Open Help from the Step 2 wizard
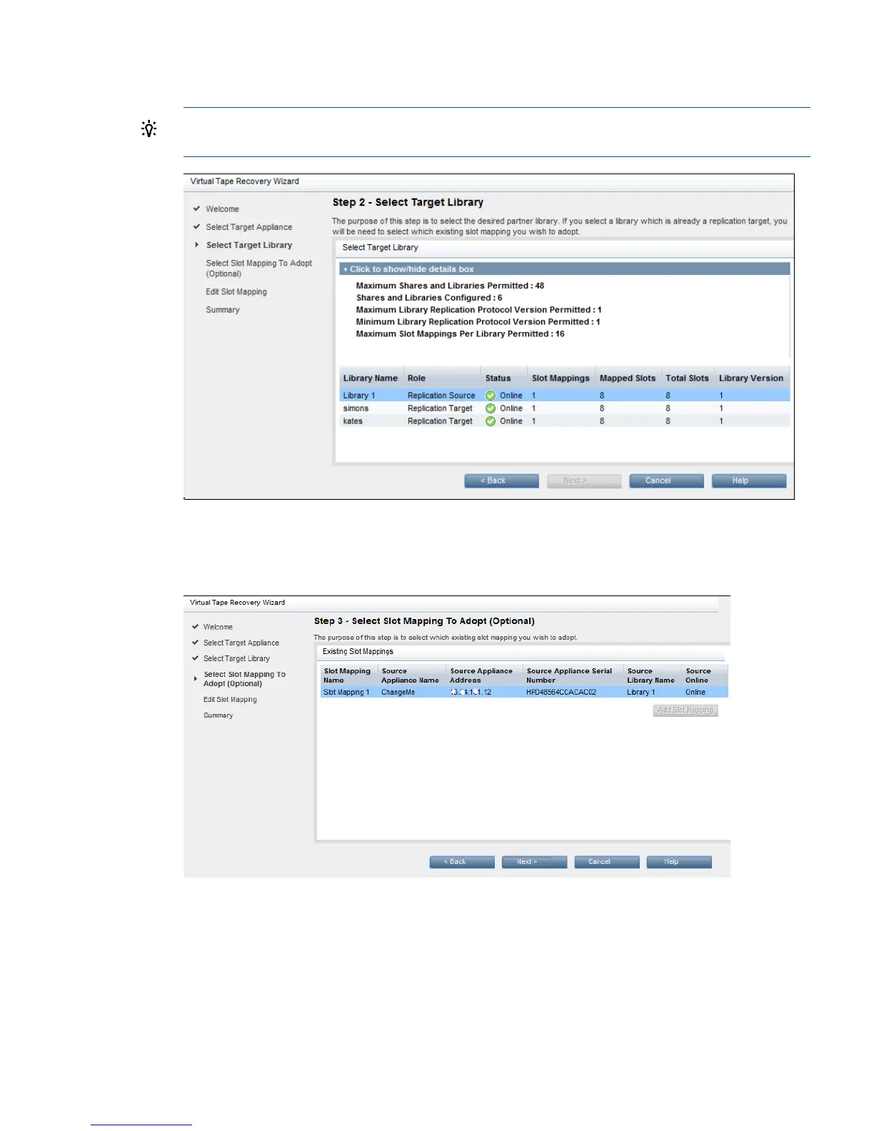The image size is (874, 1131). pyautogui.click(x=749, y=481)
